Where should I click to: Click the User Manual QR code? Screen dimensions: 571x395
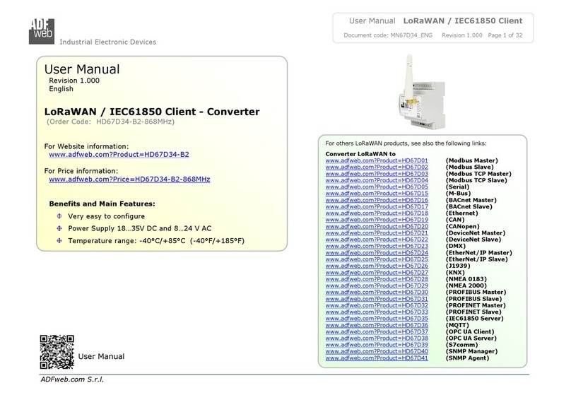tap(57, 352)
